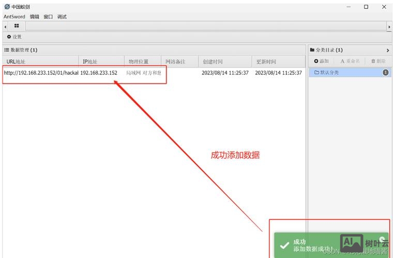The height and width of the screenshot is (258, 393).
Task: Open the 编辑 menu
Action: 34,17
